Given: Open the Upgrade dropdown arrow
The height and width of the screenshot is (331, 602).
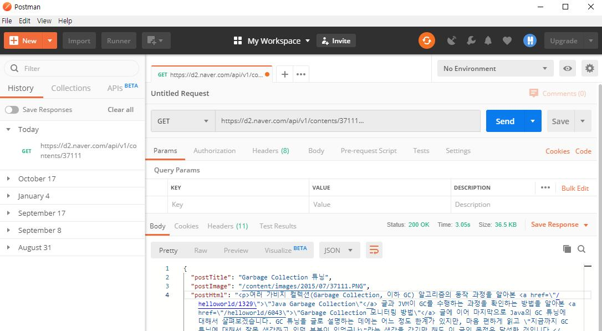Looking at the screenshot, I should [x=590, y=40].
